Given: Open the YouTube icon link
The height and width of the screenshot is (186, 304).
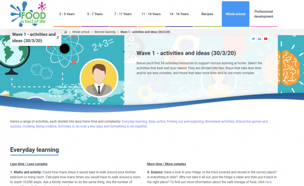Looking at the screenshot, I should (266, 39).
